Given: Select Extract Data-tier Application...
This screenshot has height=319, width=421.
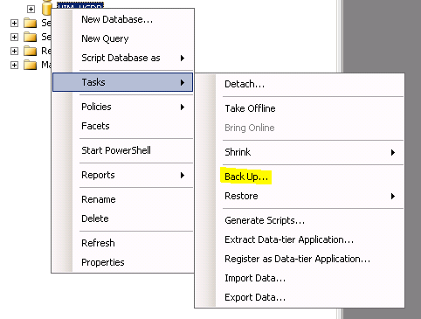Looking at the screenshot, I should click(x=300, y=239).
